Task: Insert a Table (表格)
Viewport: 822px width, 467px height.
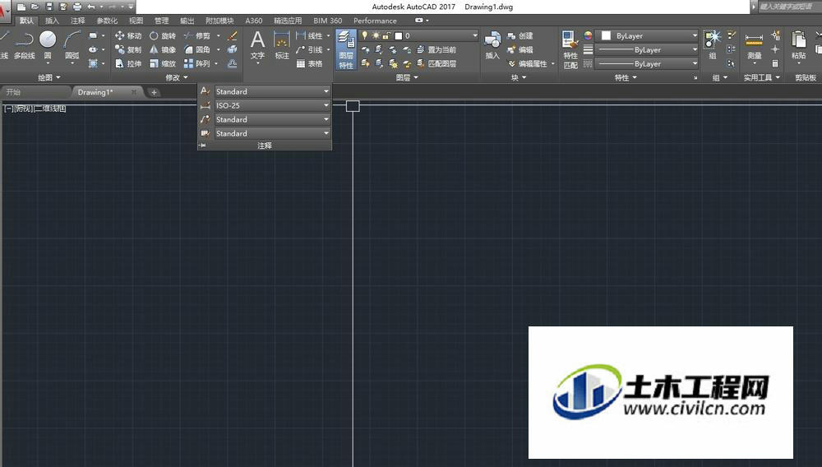Action: coord(309,63)
